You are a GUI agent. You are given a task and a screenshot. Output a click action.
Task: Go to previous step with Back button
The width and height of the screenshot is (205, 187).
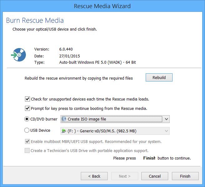coord(94,176)
